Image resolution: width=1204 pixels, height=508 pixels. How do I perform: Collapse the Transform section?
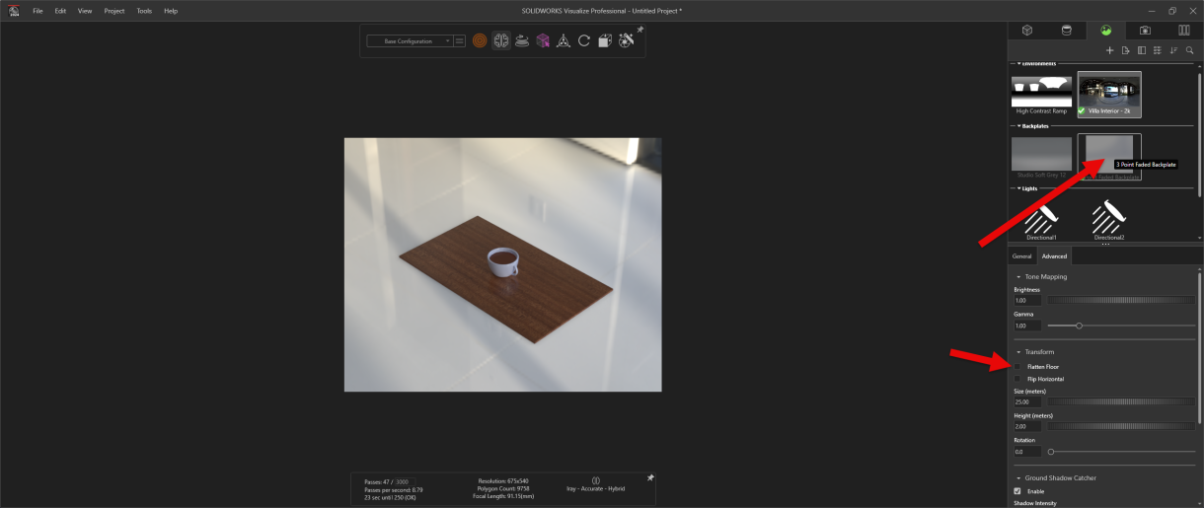(1017, 352)
